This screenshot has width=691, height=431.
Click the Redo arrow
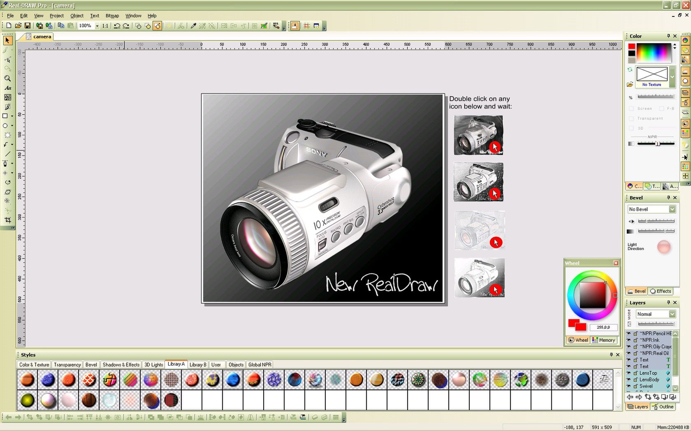click(126, 25)
